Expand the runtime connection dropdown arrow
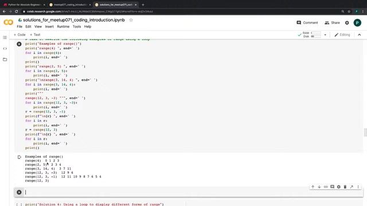The image size is (367, 206). point(325,35)
